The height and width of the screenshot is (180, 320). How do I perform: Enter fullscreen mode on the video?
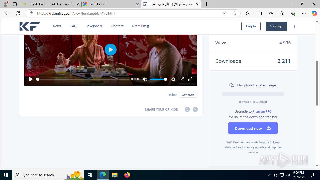pyautogui.click(x=190, y=79)
